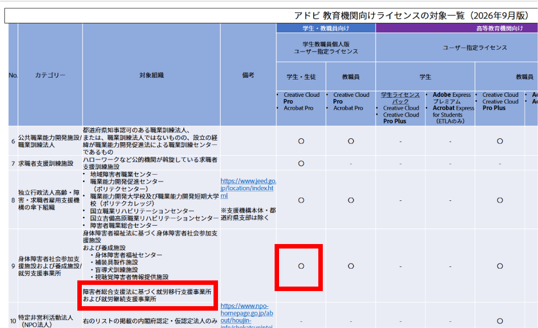The width and height of the screenshot is (538, 328).
Task: Select Acrobat Pro under 学生・生徒 column
Action: tap(299, 108)
